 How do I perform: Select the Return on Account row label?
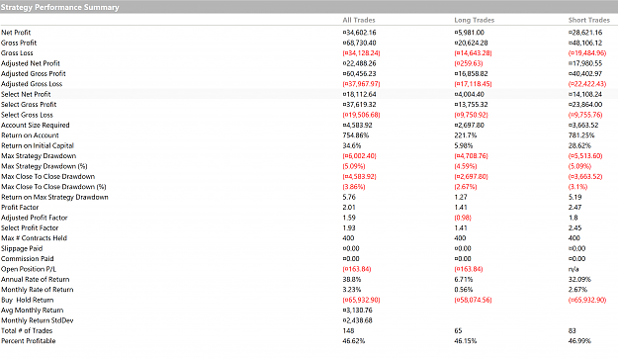(30, 135)
